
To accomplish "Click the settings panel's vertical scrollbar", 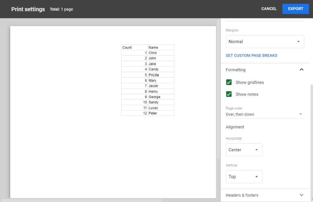I will coord(311,143).
